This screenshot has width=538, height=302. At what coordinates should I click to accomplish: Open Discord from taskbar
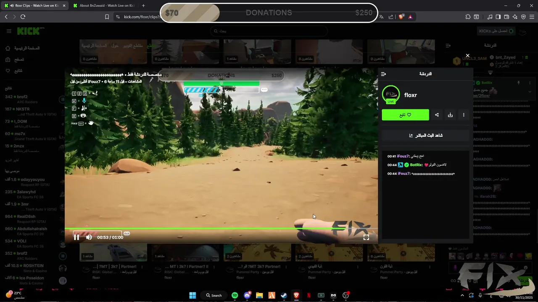coord(247,295)
